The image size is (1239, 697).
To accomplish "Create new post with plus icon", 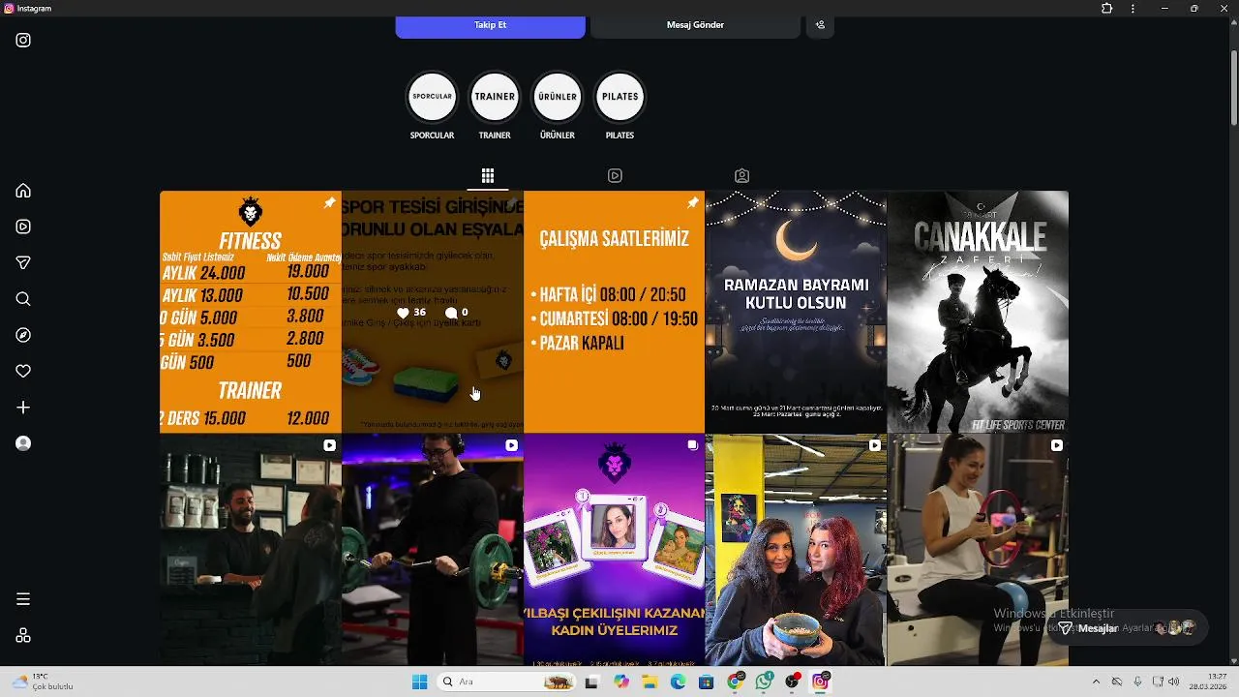I will tap(23, 408).
